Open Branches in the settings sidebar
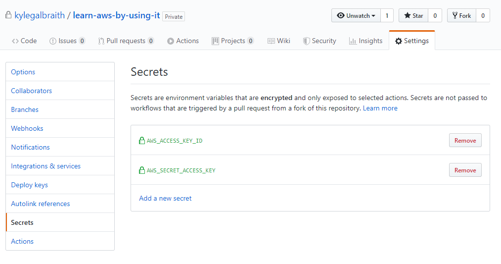Viewport: 501px width, 264px height. point(60,109)
